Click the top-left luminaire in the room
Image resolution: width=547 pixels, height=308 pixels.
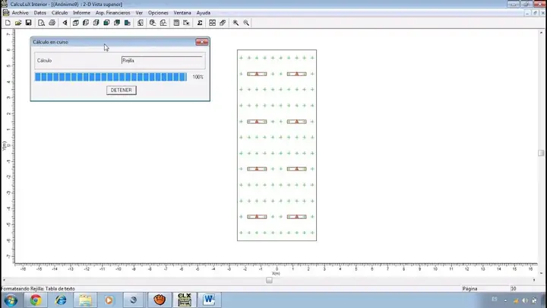(257, 74)
